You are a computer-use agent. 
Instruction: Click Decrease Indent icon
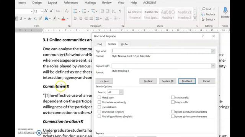point(102,11)
